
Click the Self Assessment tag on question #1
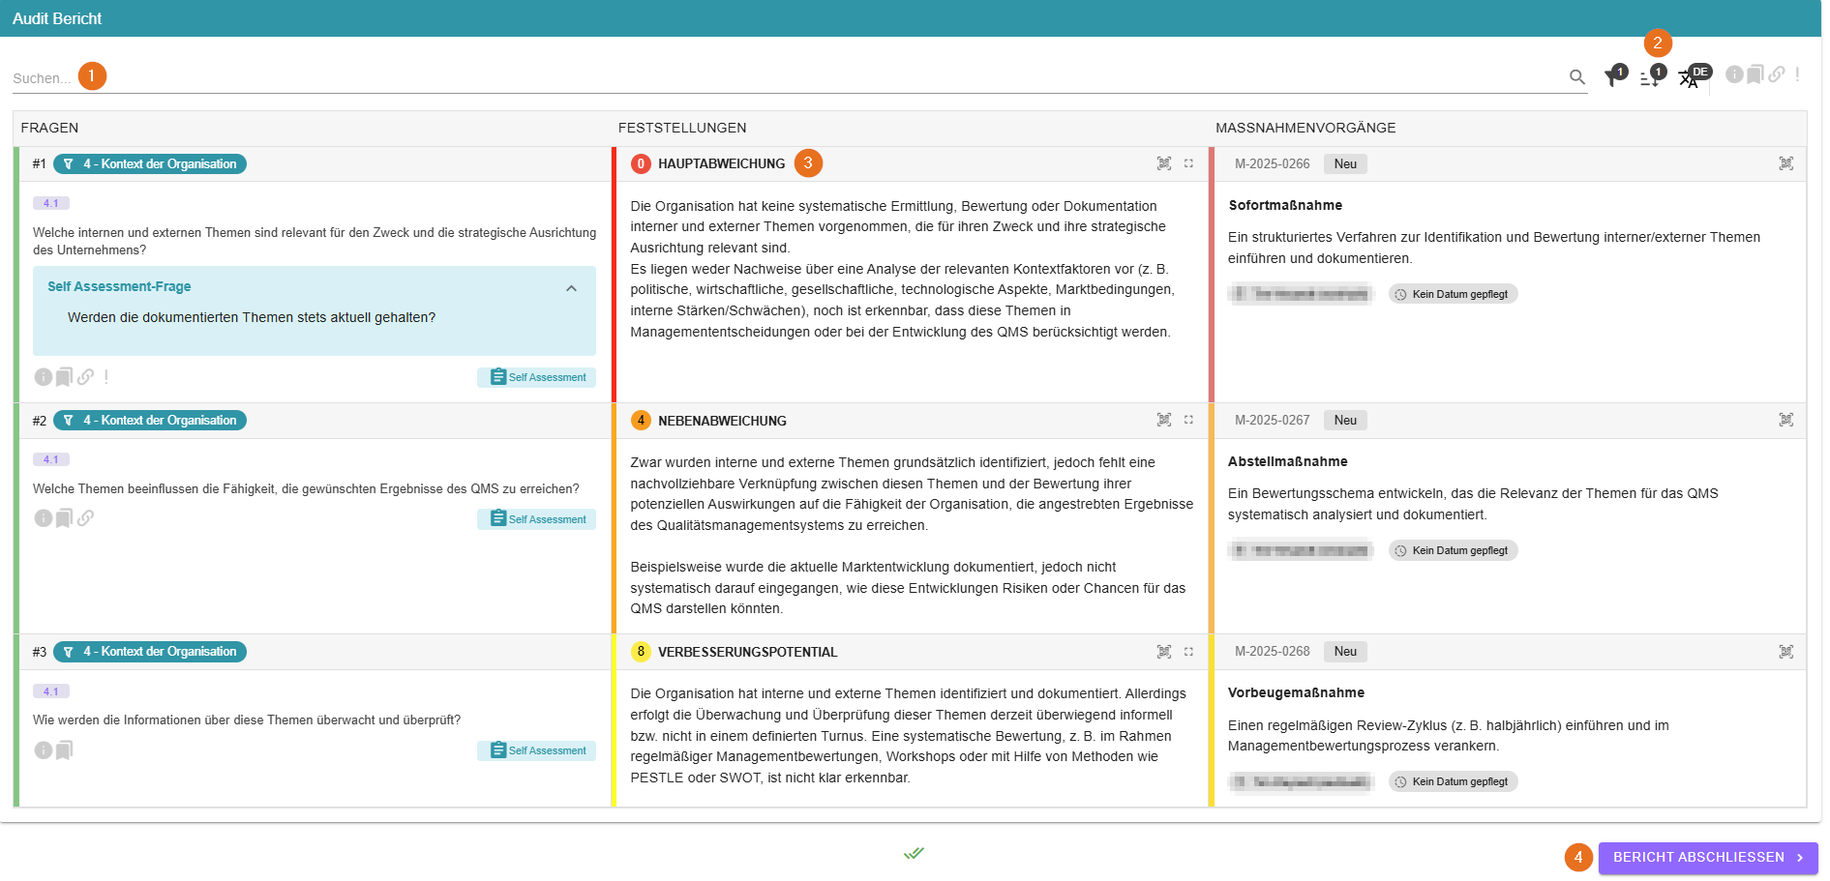[x=536, y=377]
